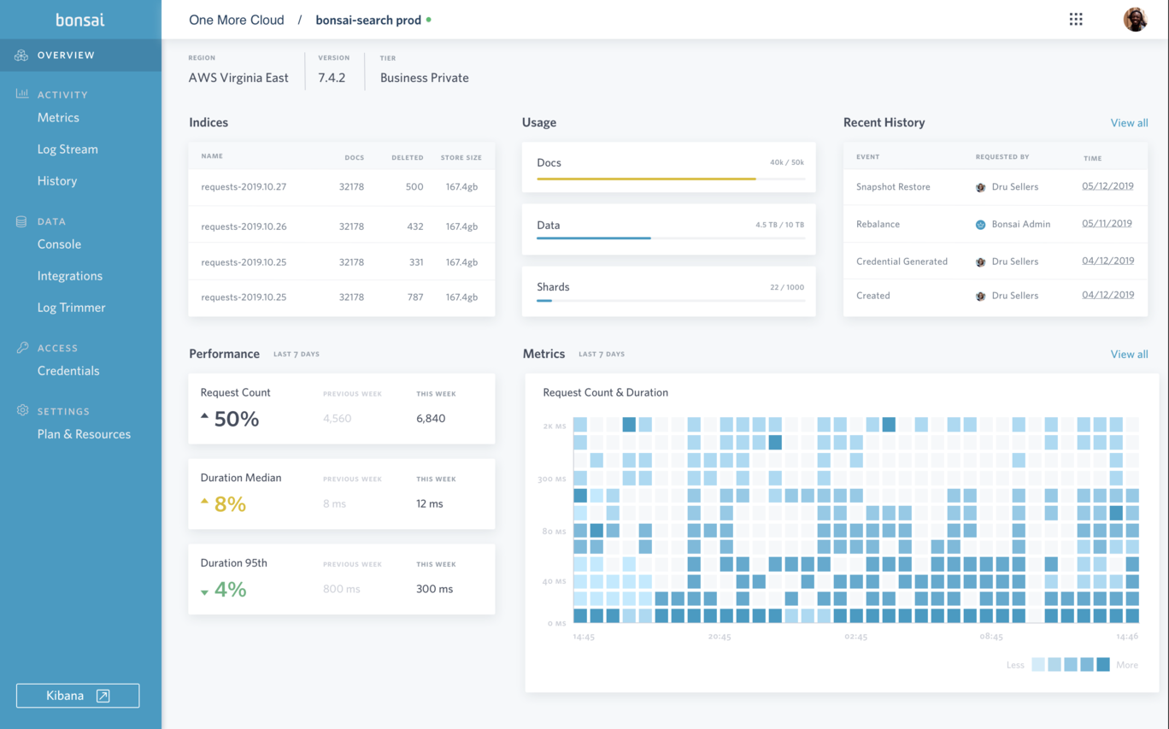View all Metrics

pyautogui.click(x=1129, y=355)
